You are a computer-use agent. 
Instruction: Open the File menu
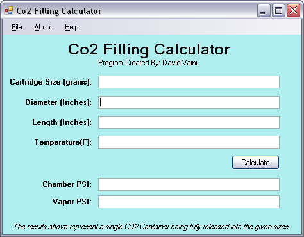[17, 27]
